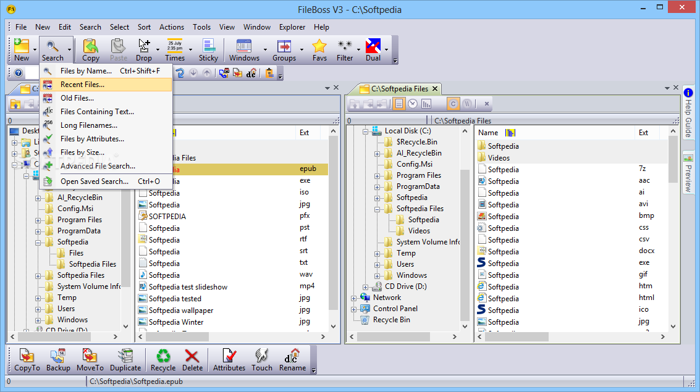Open the Explorer menu
This screenshot has height=392, width=700.
pos(292,27)
